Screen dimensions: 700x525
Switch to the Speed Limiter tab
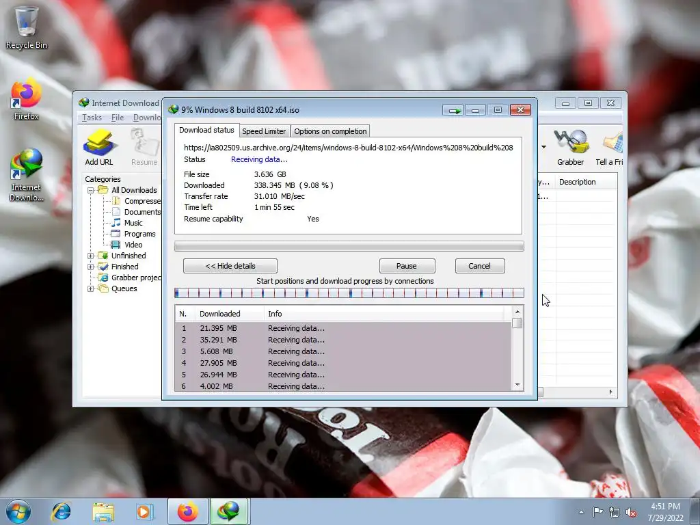[x=264, y=131]
